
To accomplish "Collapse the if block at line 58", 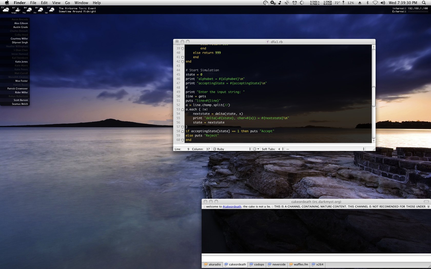I will (x=183, y=131).
